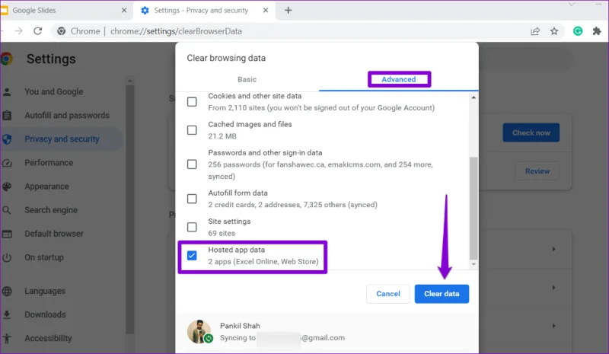Screen dimensions: 609x354
Task: Click the Search engine magnifier icon
Action: 7,210
